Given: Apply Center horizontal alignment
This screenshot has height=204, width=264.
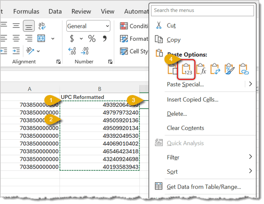Looking at the screenshot, I should [x=16, y=38].
